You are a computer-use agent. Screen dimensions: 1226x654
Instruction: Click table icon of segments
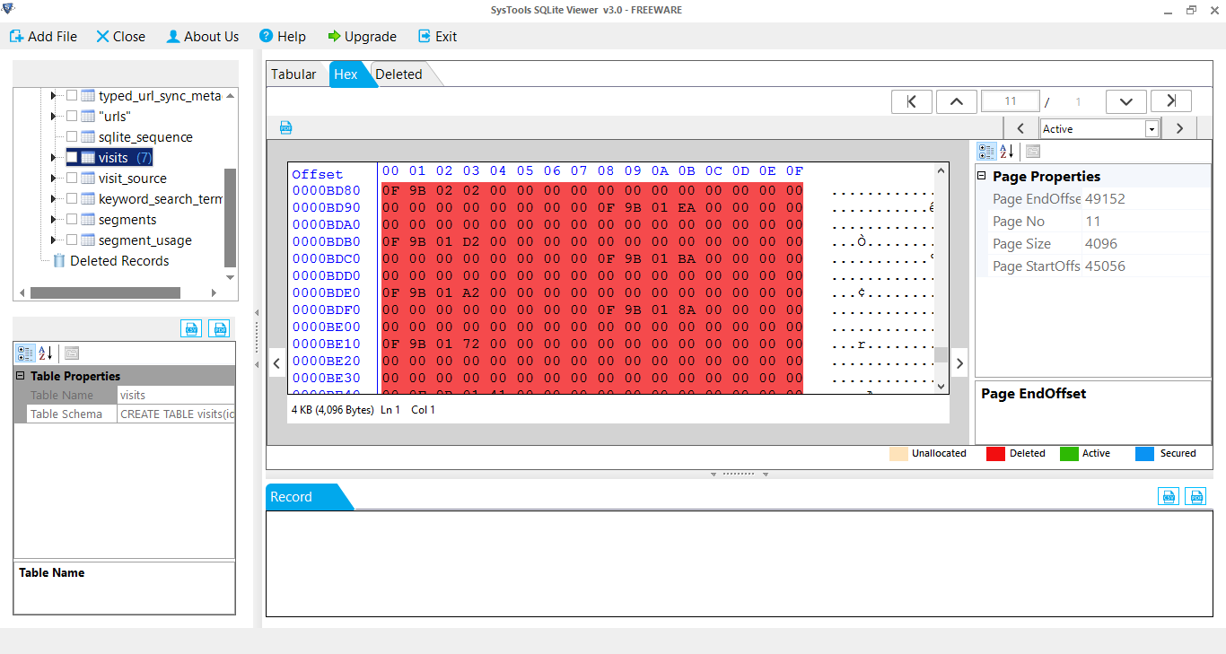[88, 220]
